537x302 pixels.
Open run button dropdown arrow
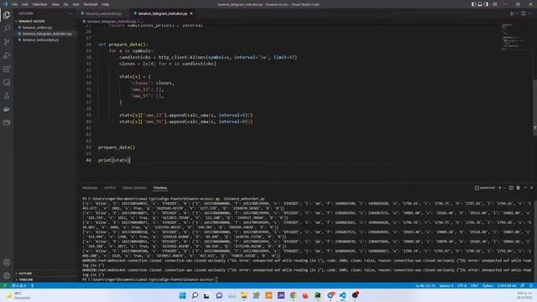517,13
